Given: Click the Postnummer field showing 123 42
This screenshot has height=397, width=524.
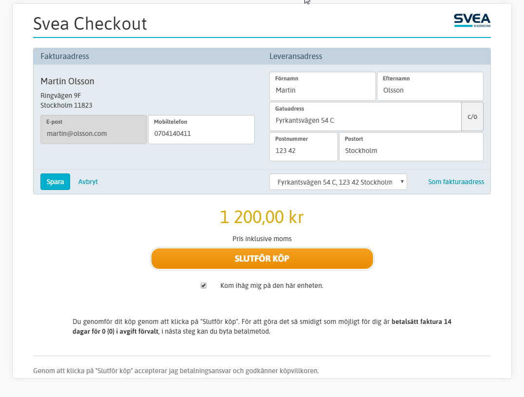Looking at the screenshot, I should pyautogui.click(x=303, y=151).
